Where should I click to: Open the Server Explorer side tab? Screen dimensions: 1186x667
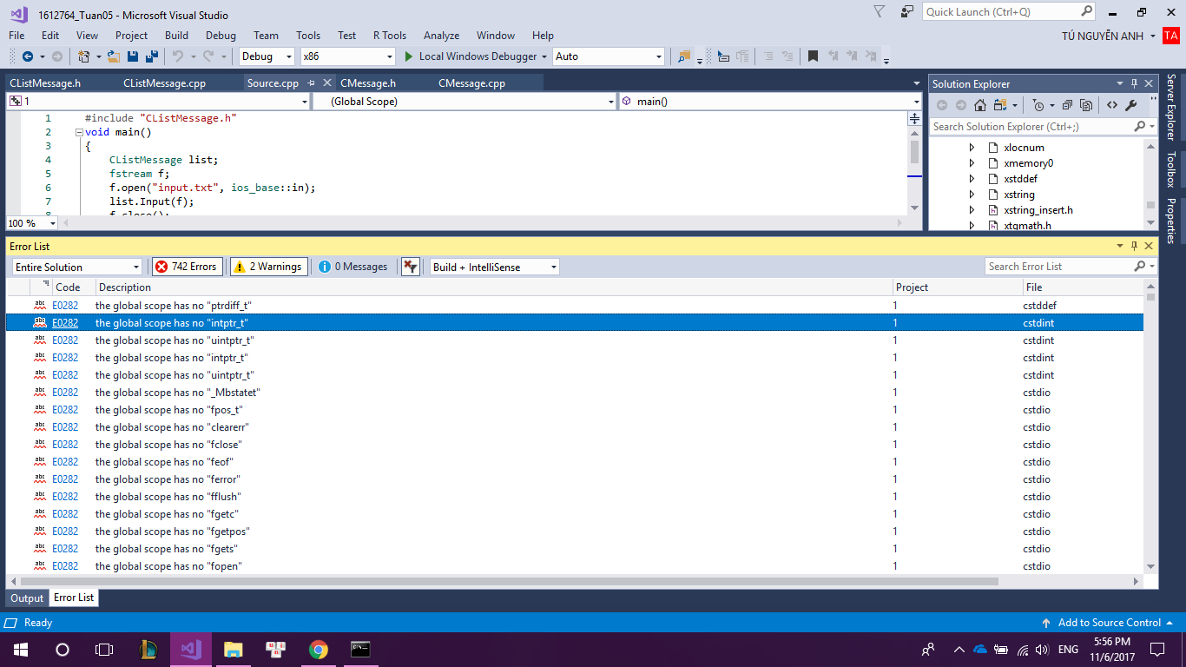tap(1170, 107)
